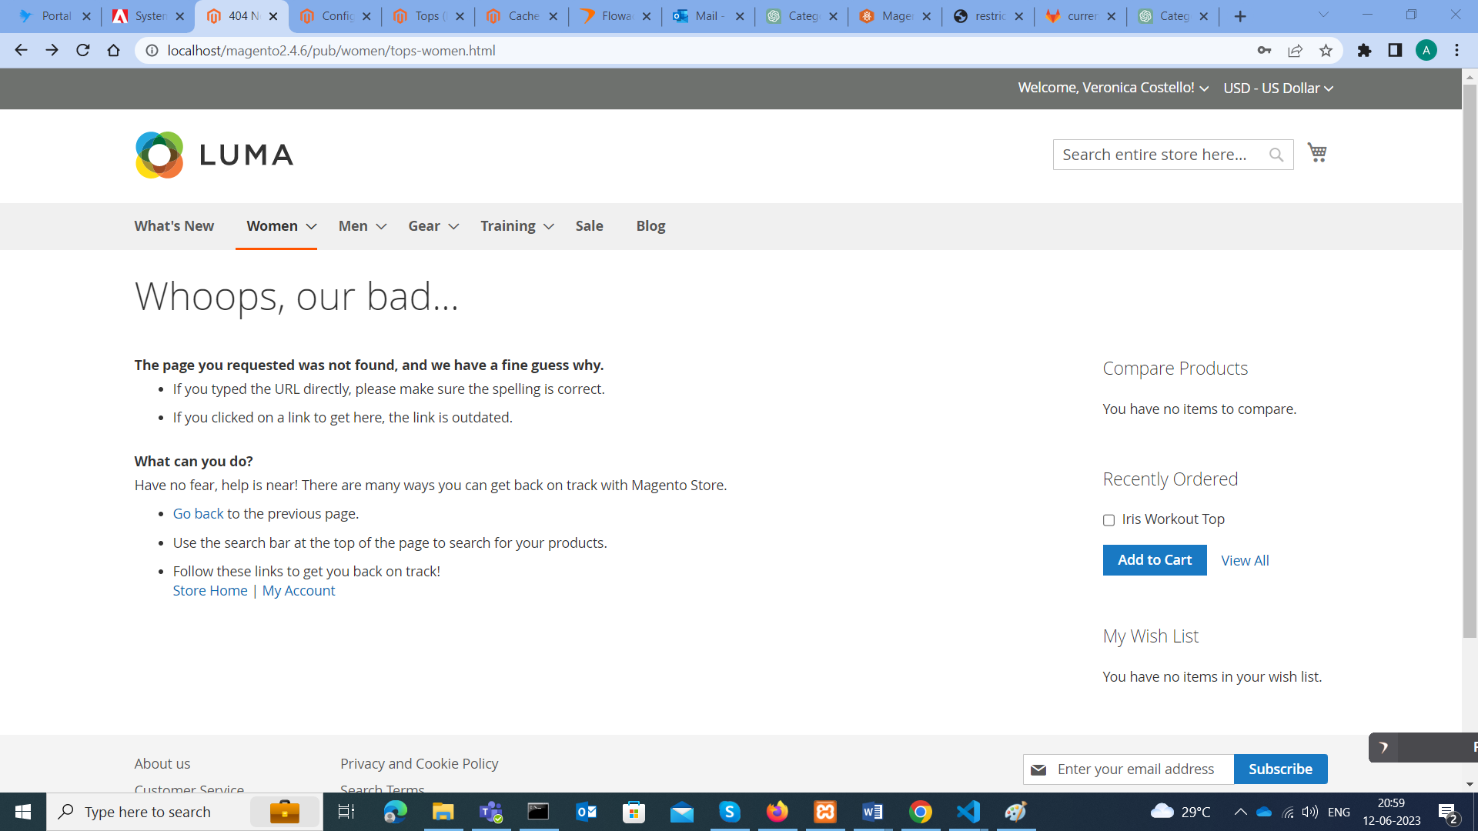Image resolution: width=1478 pixels, height=831 pixels.
Task: Click the Subscribe button
Action: coord(1279,769)
